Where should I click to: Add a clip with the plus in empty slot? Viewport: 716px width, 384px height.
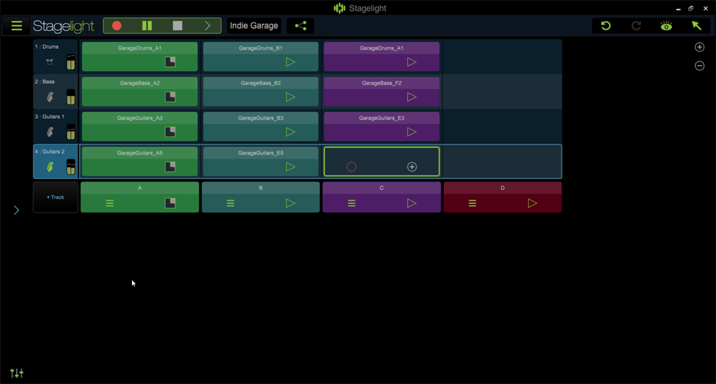(x=412, y=167)
